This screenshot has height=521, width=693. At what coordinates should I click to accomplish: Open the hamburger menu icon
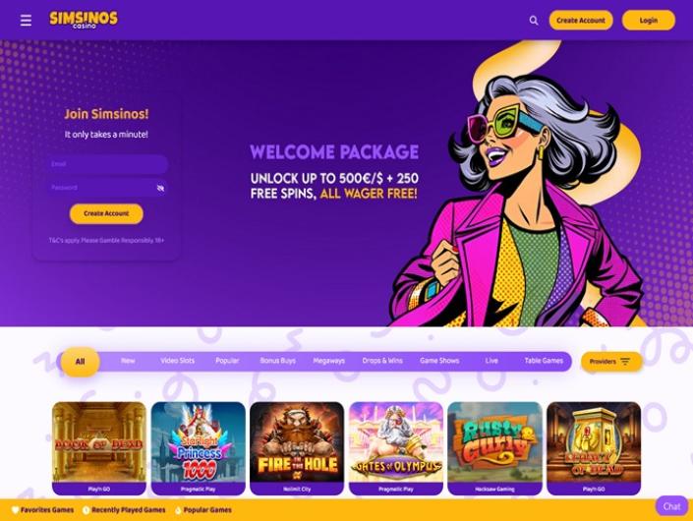point(26,21)
